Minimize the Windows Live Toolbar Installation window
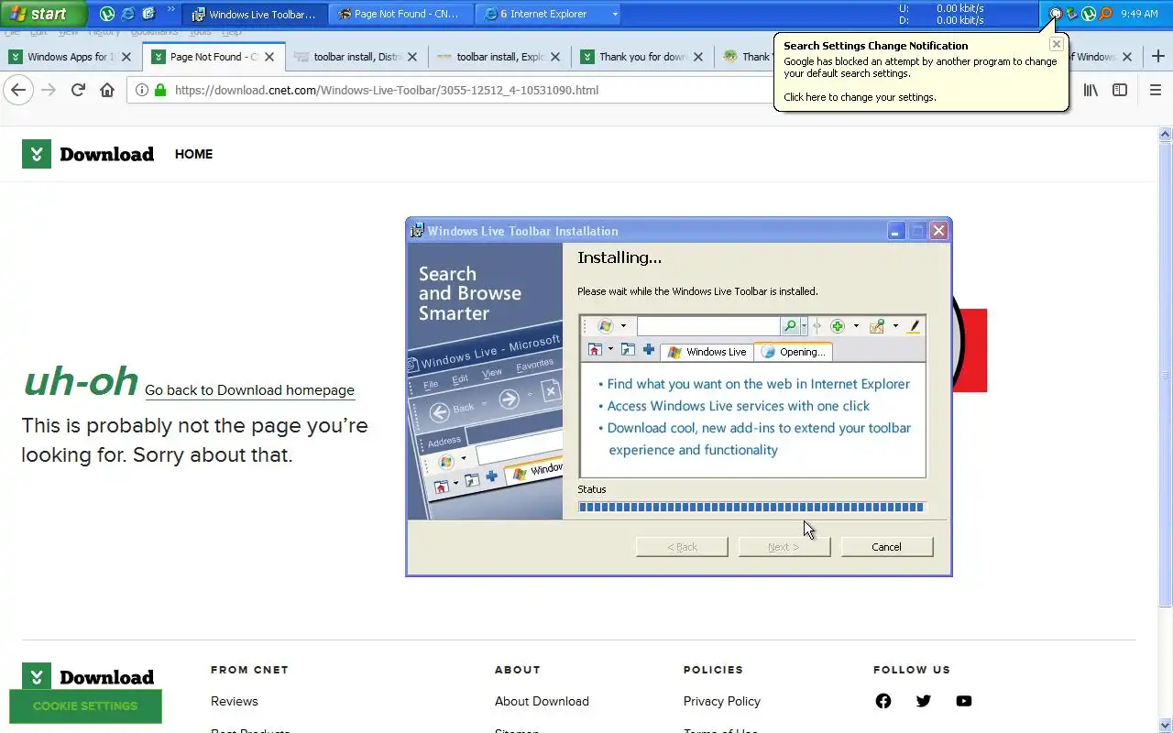The width and height of the screenshot is (1173, 733). (896, 231)
